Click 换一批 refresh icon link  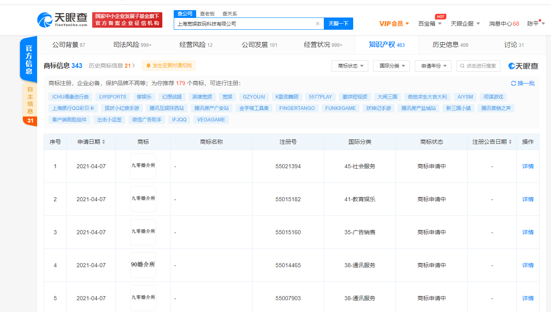[x=523, y=83]
